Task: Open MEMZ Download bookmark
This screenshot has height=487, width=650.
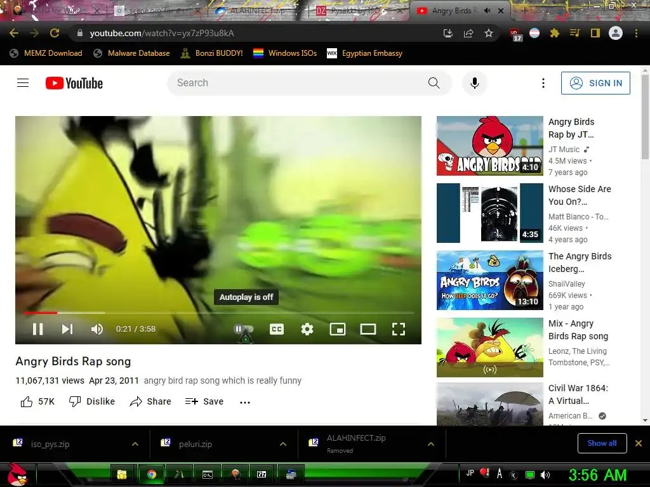Action: click(46, 53)
